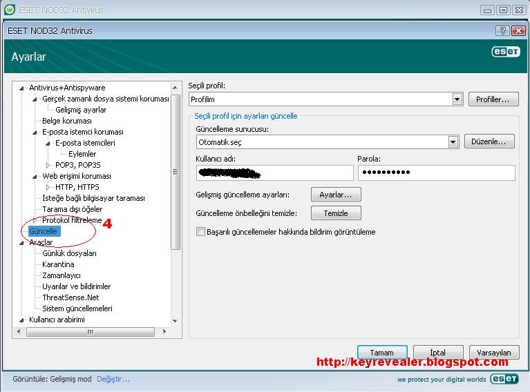Select Uyarılar ve bildirimler item
This screenshot has width=530, height=392.
pyautogui.click(x=77, y=286)
